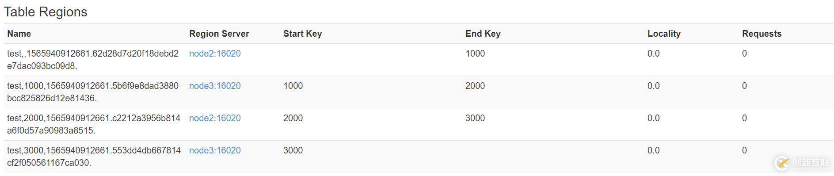Click the End Key column header
The image size is (834, 176).
point(483,34)
